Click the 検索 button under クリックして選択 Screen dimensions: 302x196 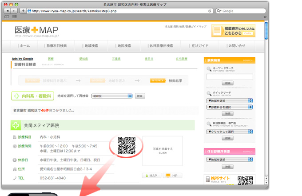pyautogui.click(x=228, y=138)
